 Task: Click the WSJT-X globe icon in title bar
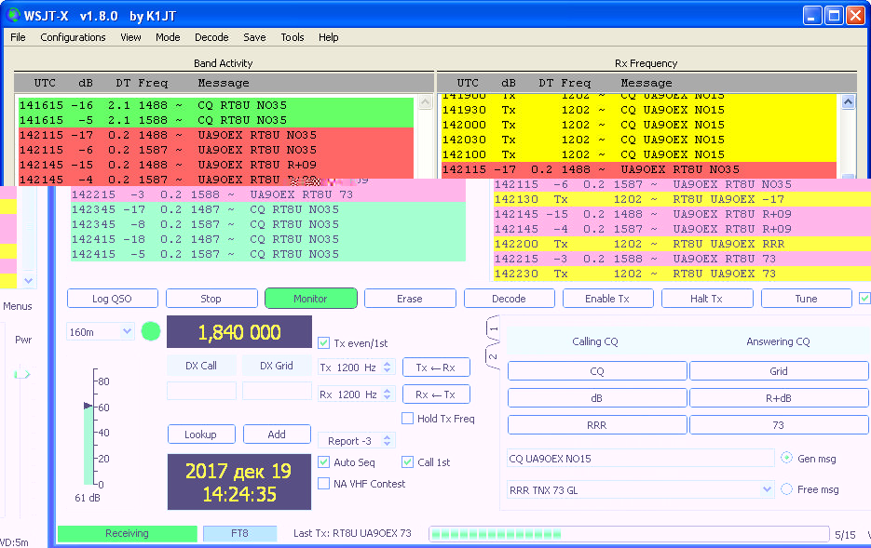(x=14, y=14)
